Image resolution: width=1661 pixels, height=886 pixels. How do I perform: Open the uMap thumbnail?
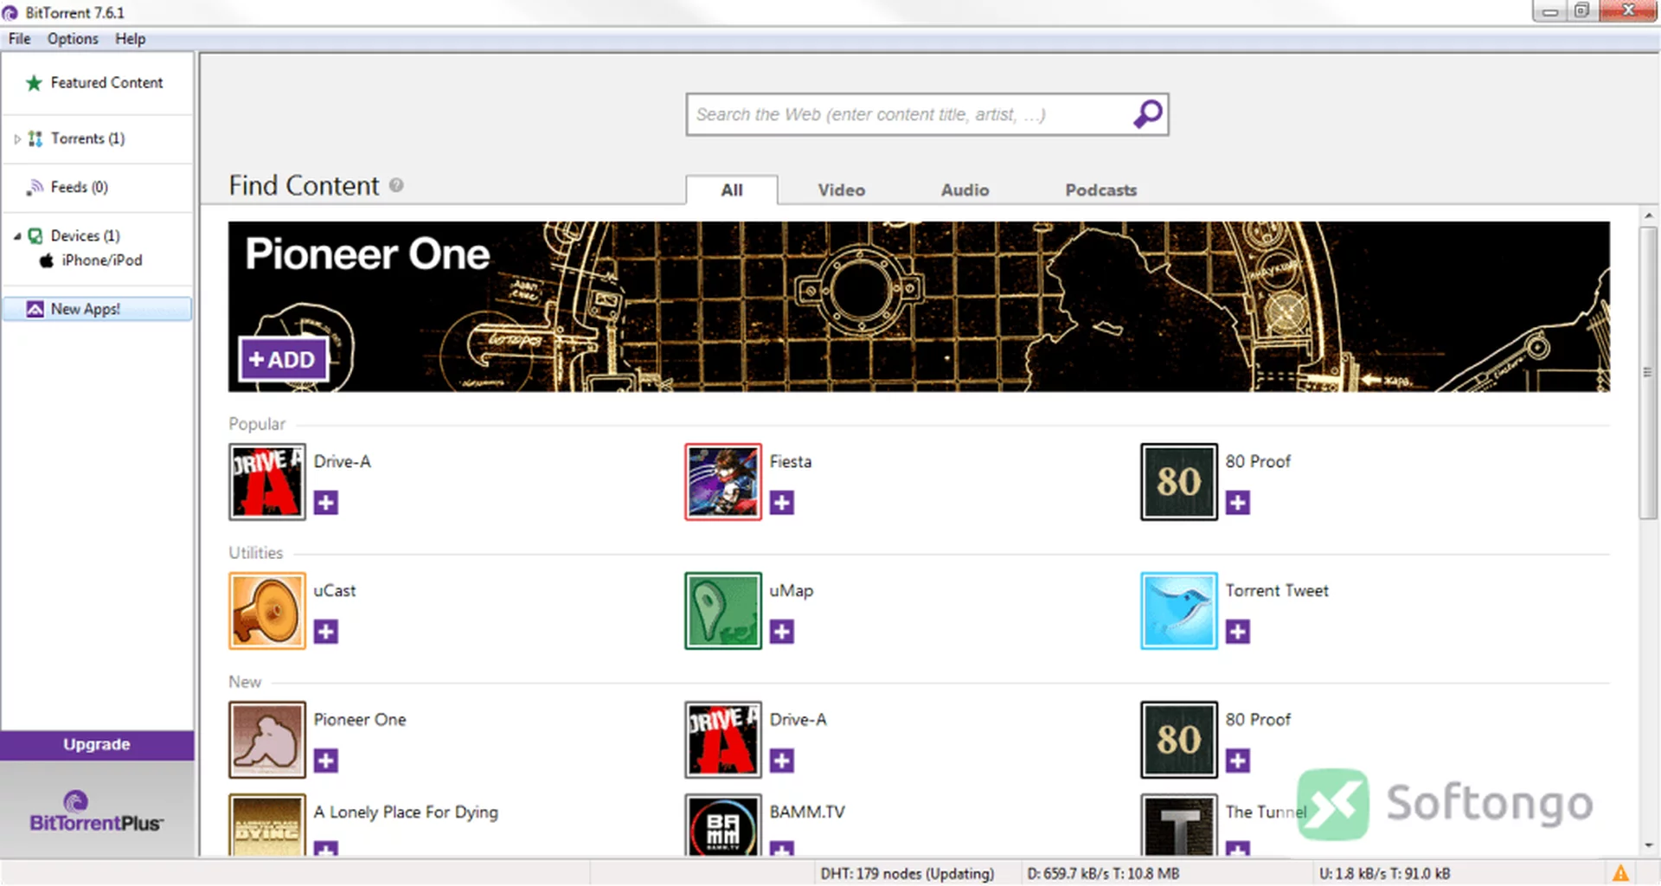pos(723,611)
